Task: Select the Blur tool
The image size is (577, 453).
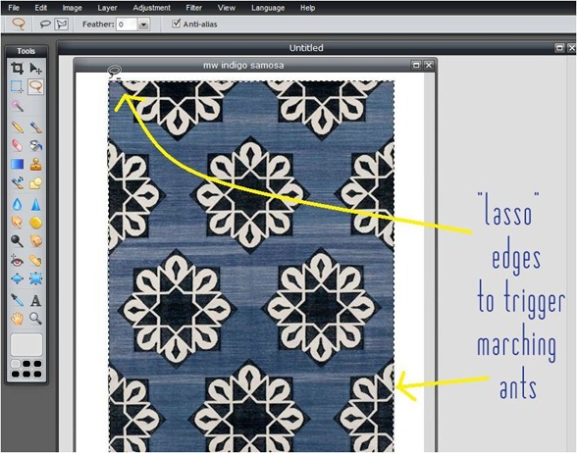Action: point(17,204)
